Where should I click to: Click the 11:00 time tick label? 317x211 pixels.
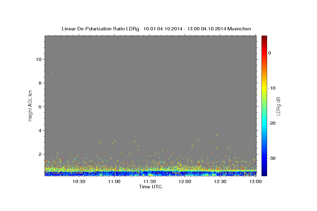pos(114,181)
